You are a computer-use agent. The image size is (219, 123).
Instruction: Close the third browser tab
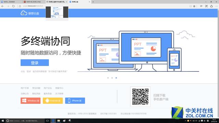(x=67, y=2)
